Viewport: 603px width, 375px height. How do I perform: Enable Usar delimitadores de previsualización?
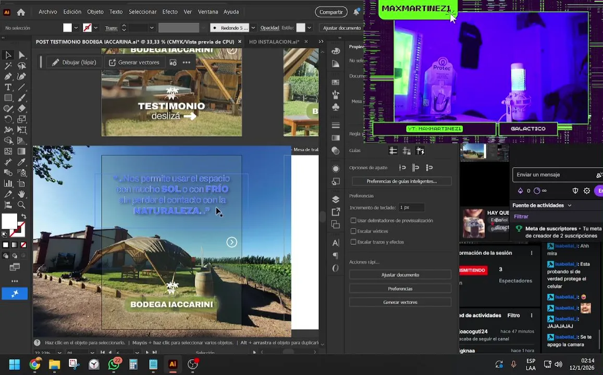coord(353,220)
